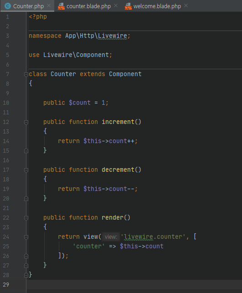Click $this->count-- on line 19
This screenshot has height=293, width=242.
[x=109, y=189]
